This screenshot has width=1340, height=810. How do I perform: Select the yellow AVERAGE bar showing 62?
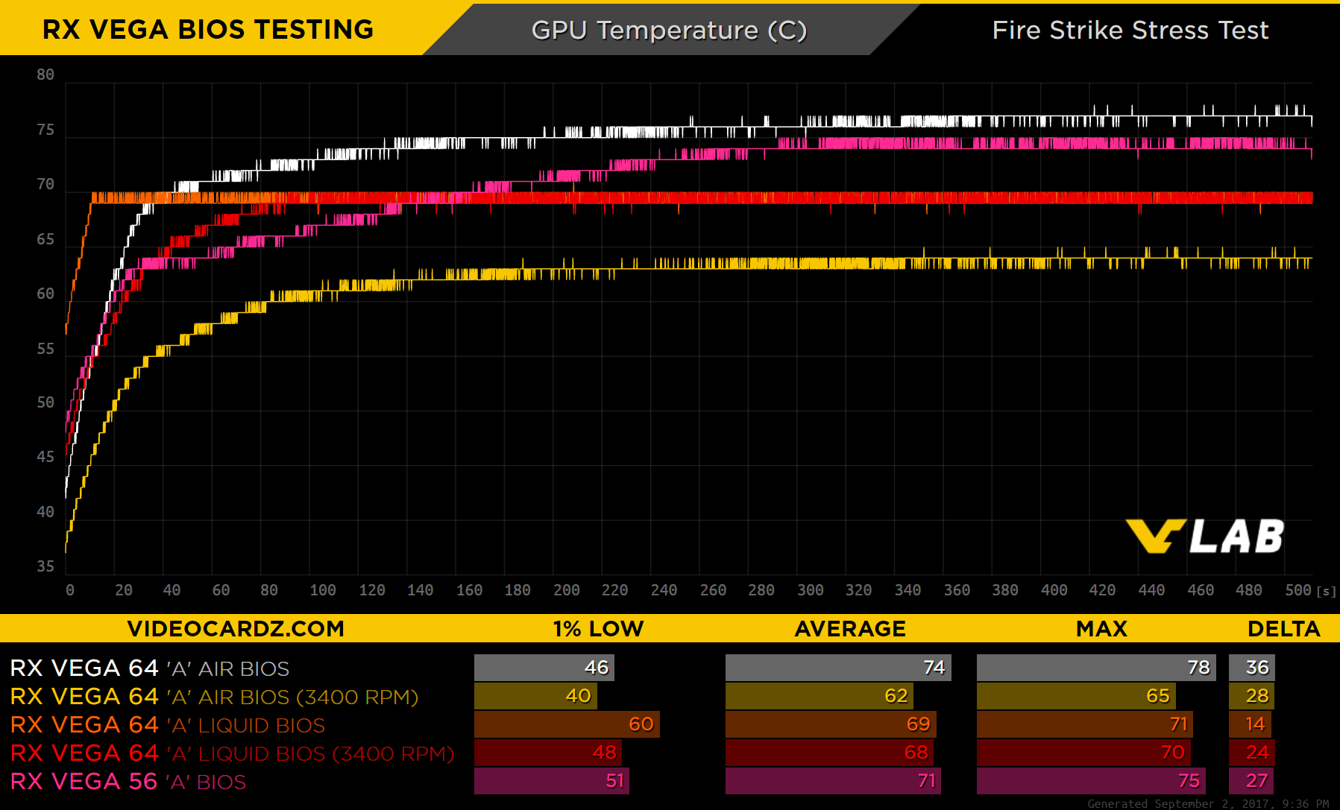[820, 696]
